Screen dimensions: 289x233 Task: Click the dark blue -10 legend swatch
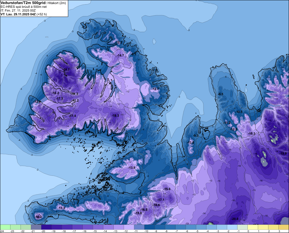[x=149, y=227]
